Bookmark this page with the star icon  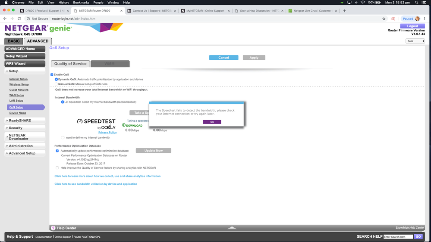click(384, 19)
